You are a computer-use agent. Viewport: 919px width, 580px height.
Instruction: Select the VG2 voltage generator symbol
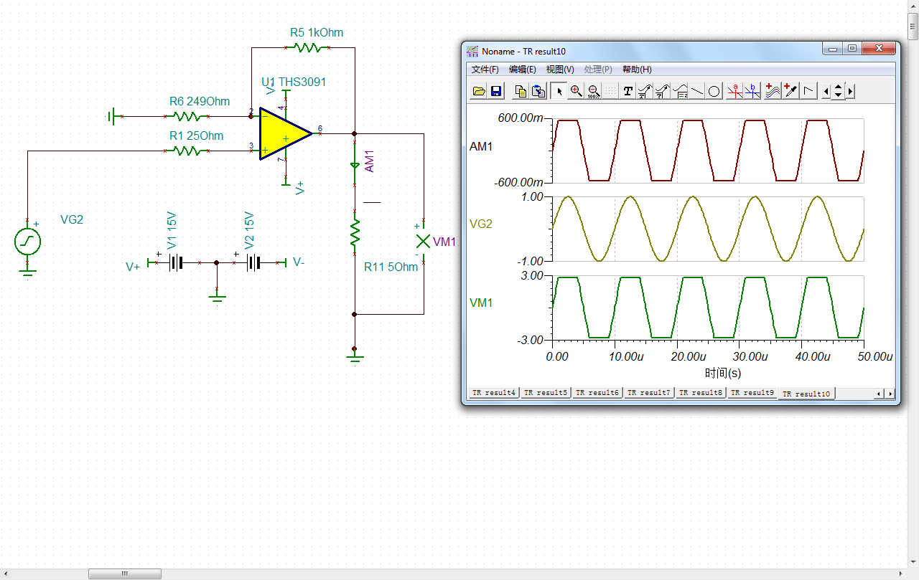tap(27, 242)
